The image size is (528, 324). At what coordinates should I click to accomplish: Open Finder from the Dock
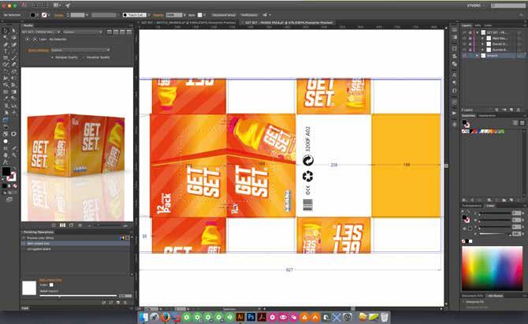pyautogui.click(x=143, y=317)
